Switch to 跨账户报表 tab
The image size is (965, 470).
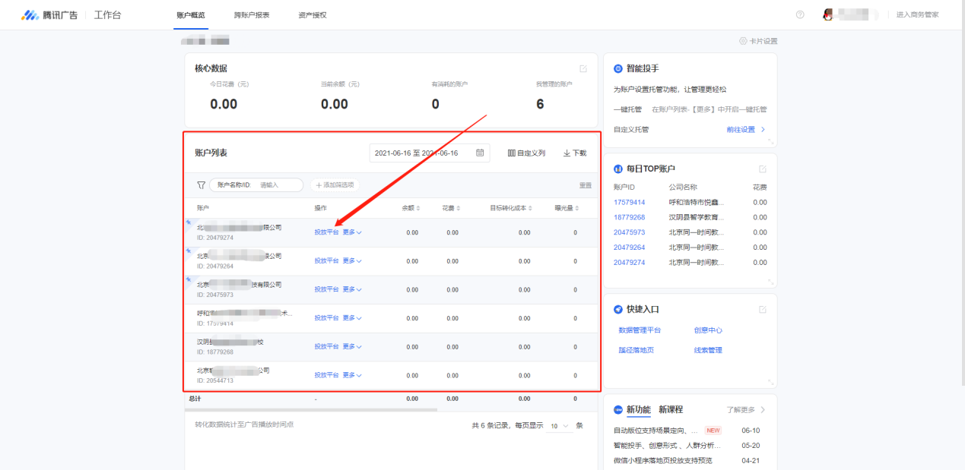click(x=251, y=15)
